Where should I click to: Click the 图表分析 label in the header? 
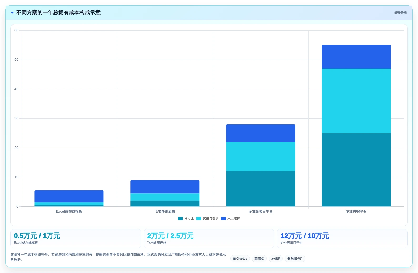400,13
